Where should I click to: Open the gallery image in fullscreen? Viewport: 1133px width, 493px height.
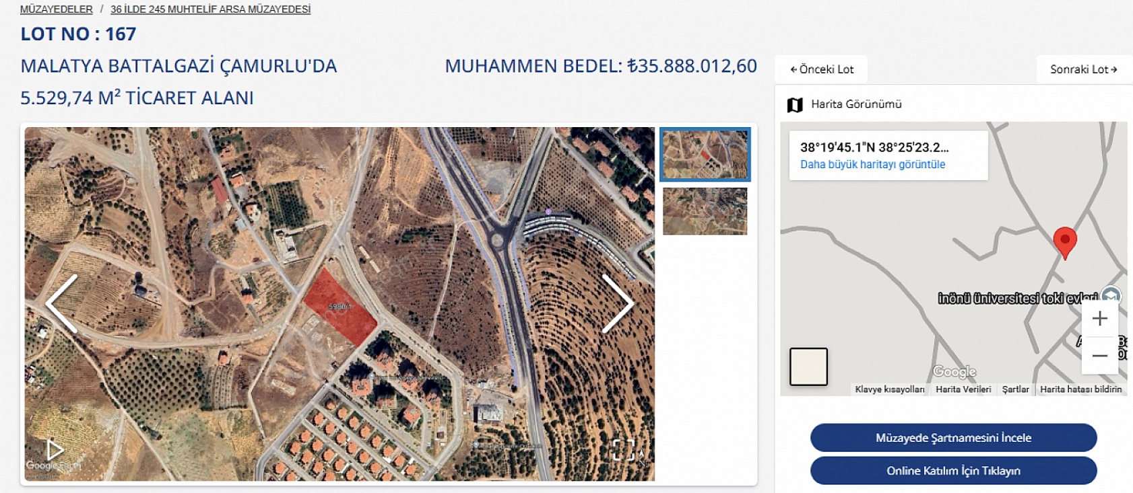623,450
